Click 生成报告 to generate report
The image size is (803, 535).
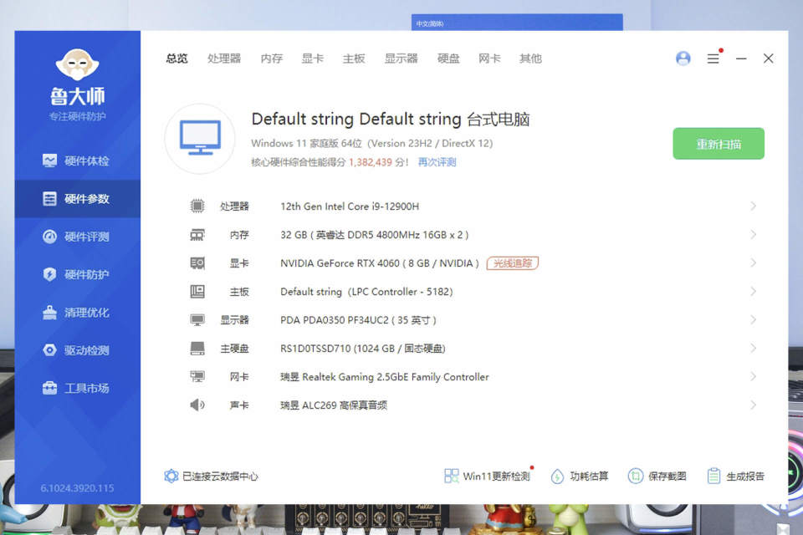pos(735,476)
